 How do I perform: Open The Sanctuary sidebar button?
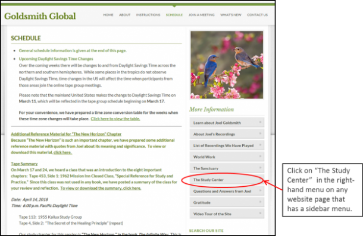pyautogui.click(x=227, y=168)
